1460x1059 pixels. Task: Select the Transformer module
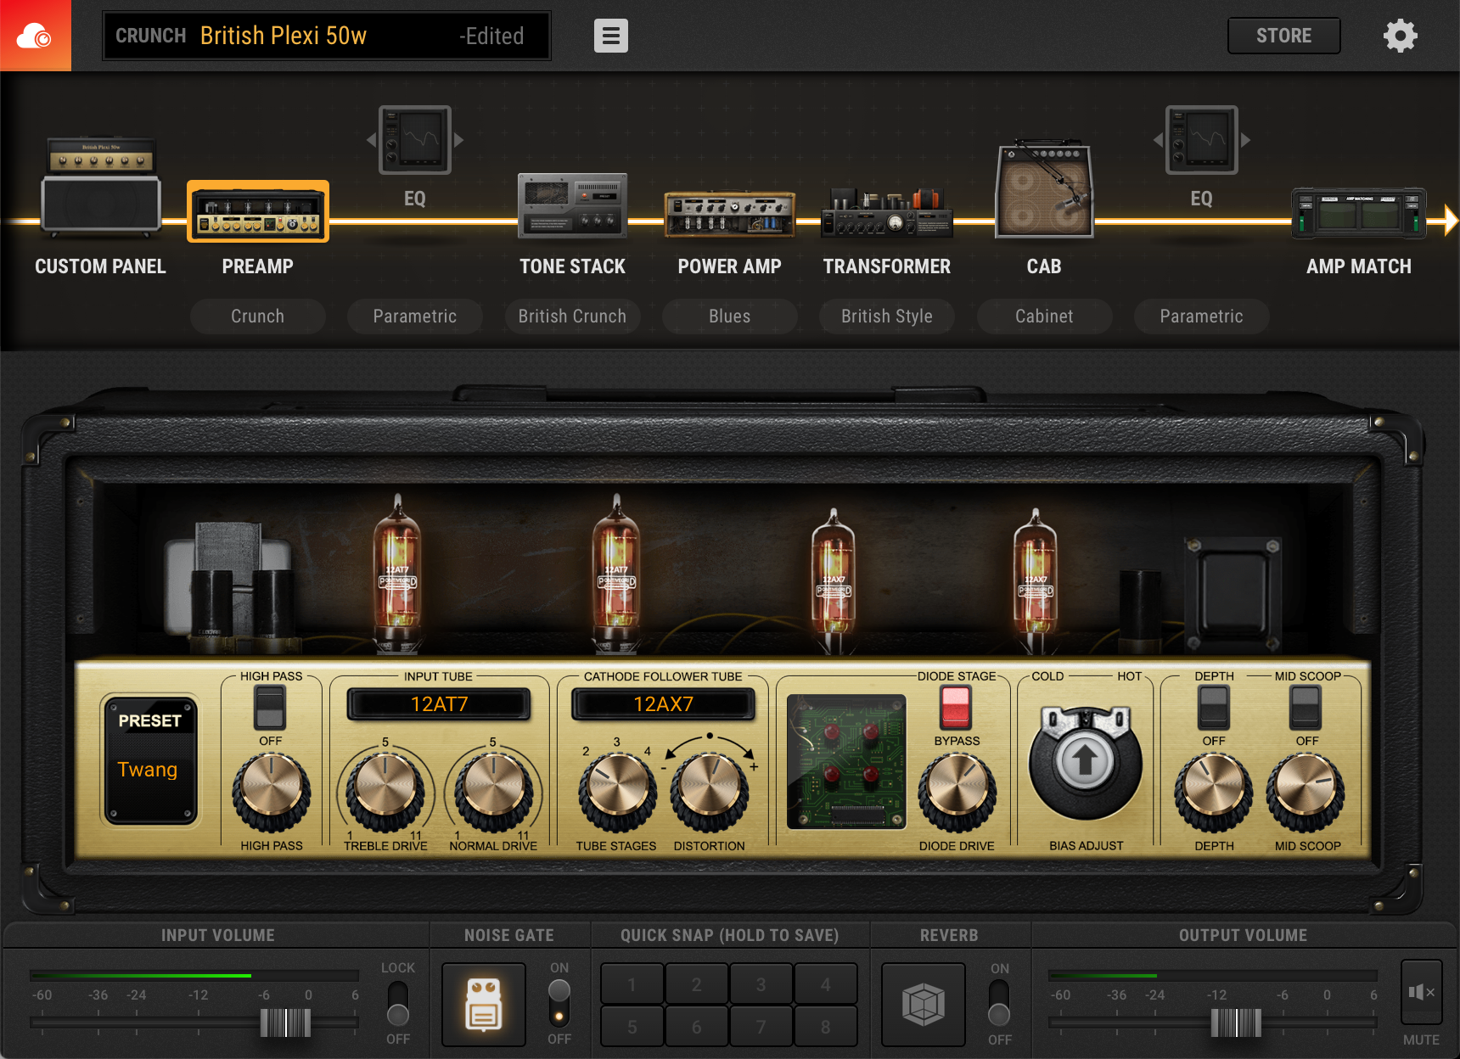click(886, 213)
